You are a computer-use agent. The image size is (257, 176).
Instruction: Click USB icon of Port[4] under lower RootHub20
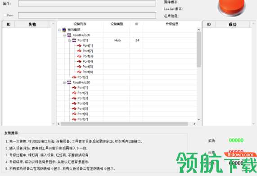tap(74, 104)
